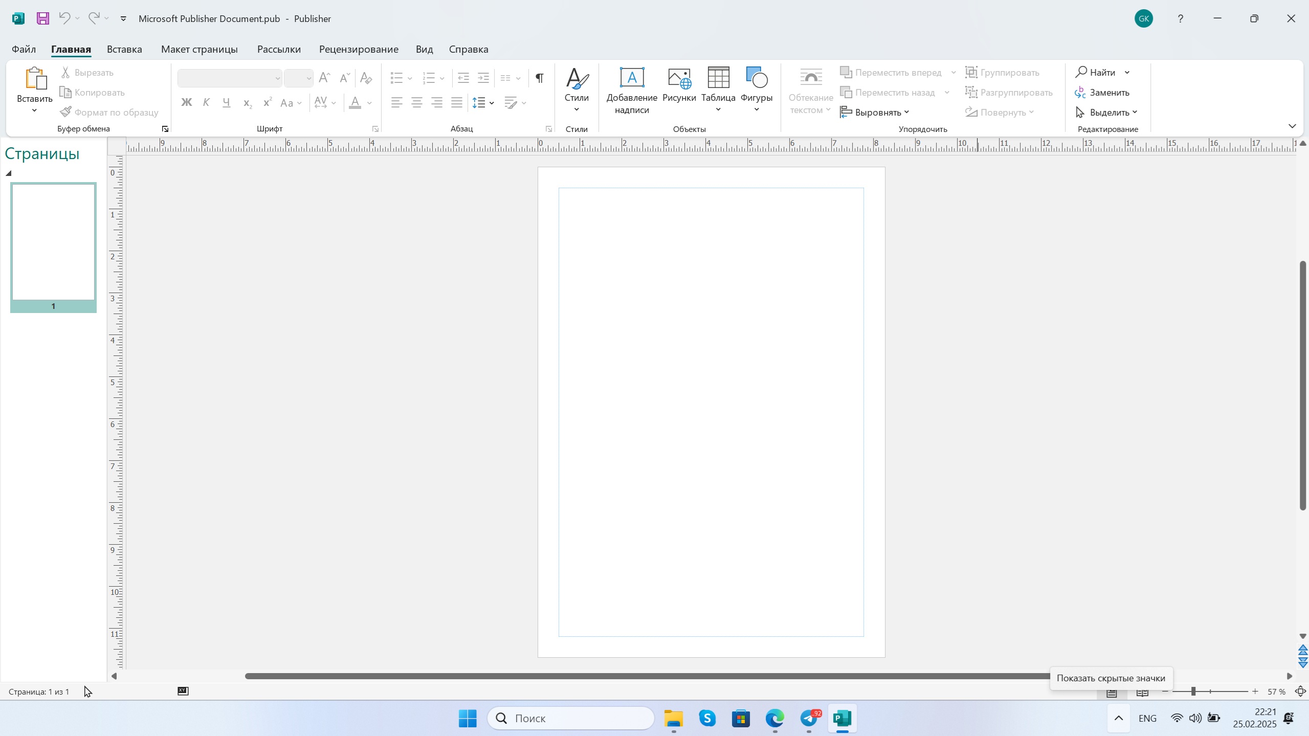Click the Table insert icon
1309x736 pixels.
click(718, 78)
